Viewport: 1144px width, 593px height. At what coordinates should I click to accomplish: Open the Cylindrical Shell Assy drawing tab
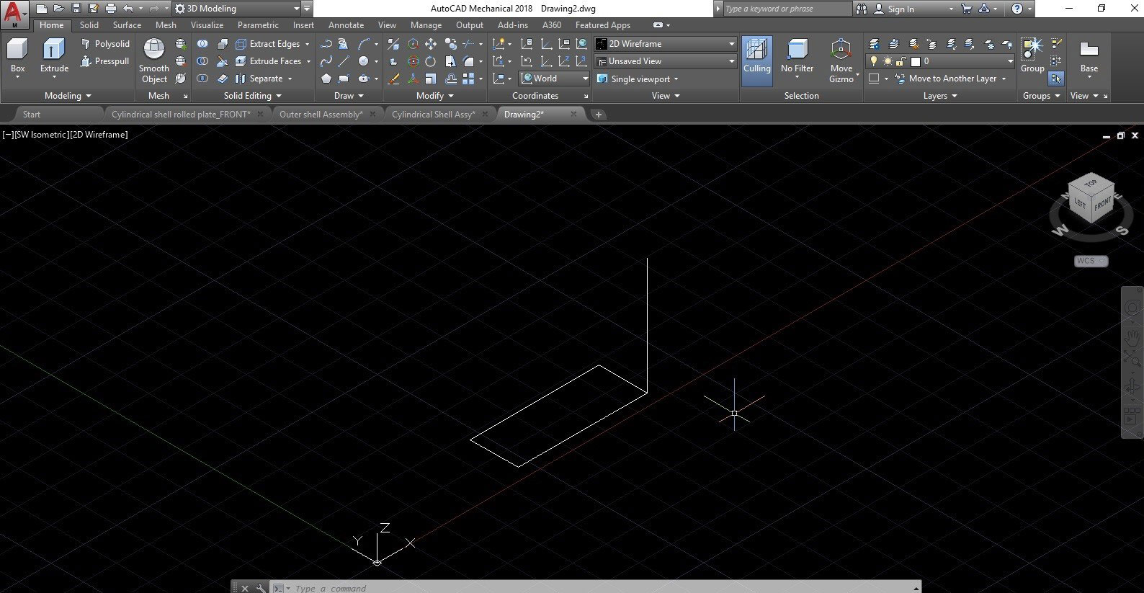(433, 115)
